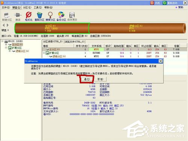Click the 终止柱面 column header
Viewport: 188px width, 141px height.
146,46
